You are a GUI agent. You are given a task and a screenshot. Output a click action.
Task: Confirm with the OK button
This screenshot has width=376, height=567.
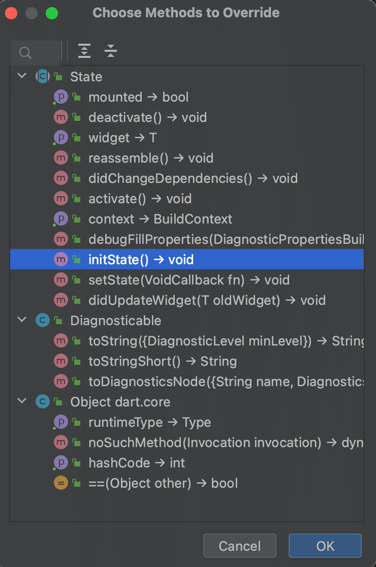pyautogui.click(x=325, y=546)
